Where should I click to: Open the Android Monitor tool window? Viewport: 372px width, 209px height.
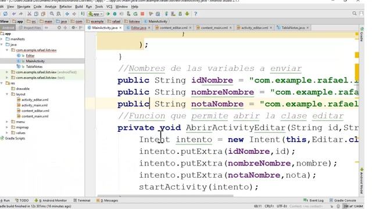51,200
